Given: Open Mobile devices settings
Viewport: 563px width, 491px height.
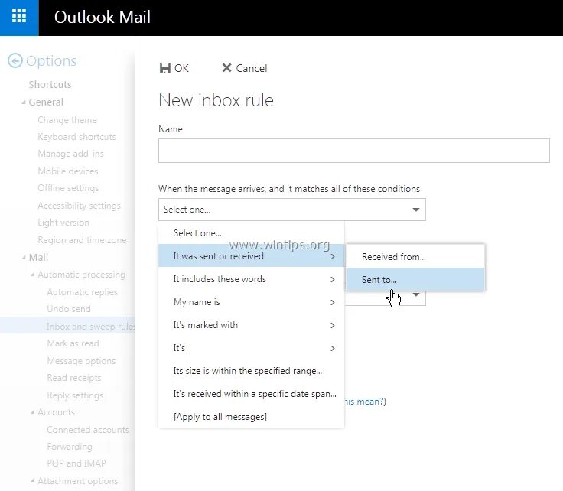Looking at the screenshot, I should (x=68, y=171).
